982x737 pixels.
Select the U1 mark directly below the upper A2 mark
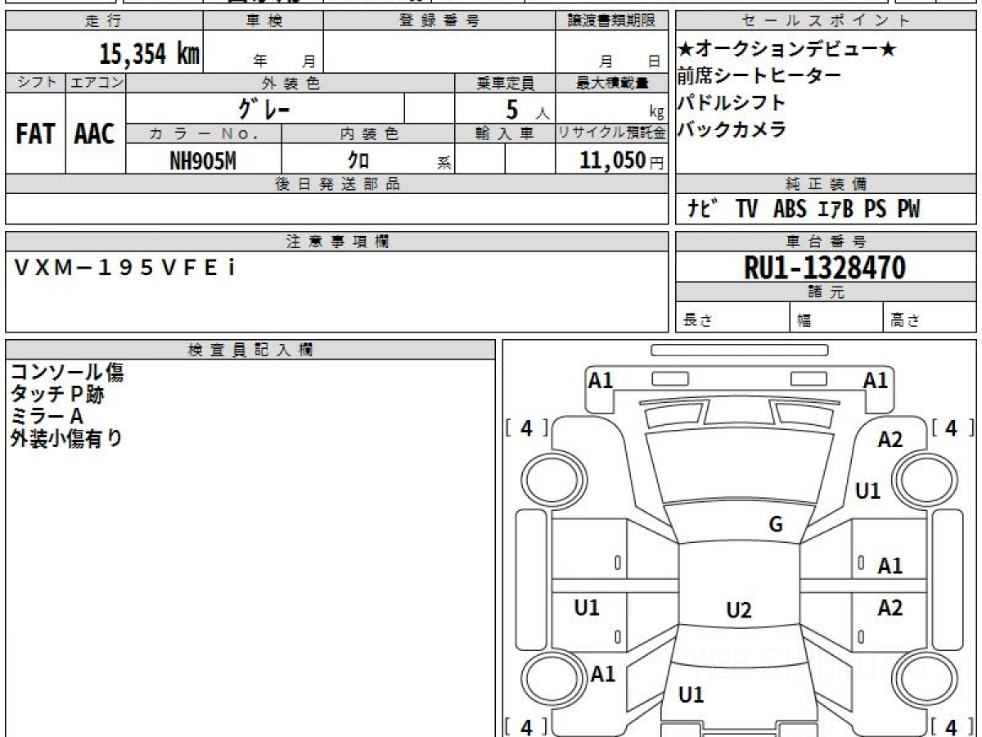[x=868, y=491]
